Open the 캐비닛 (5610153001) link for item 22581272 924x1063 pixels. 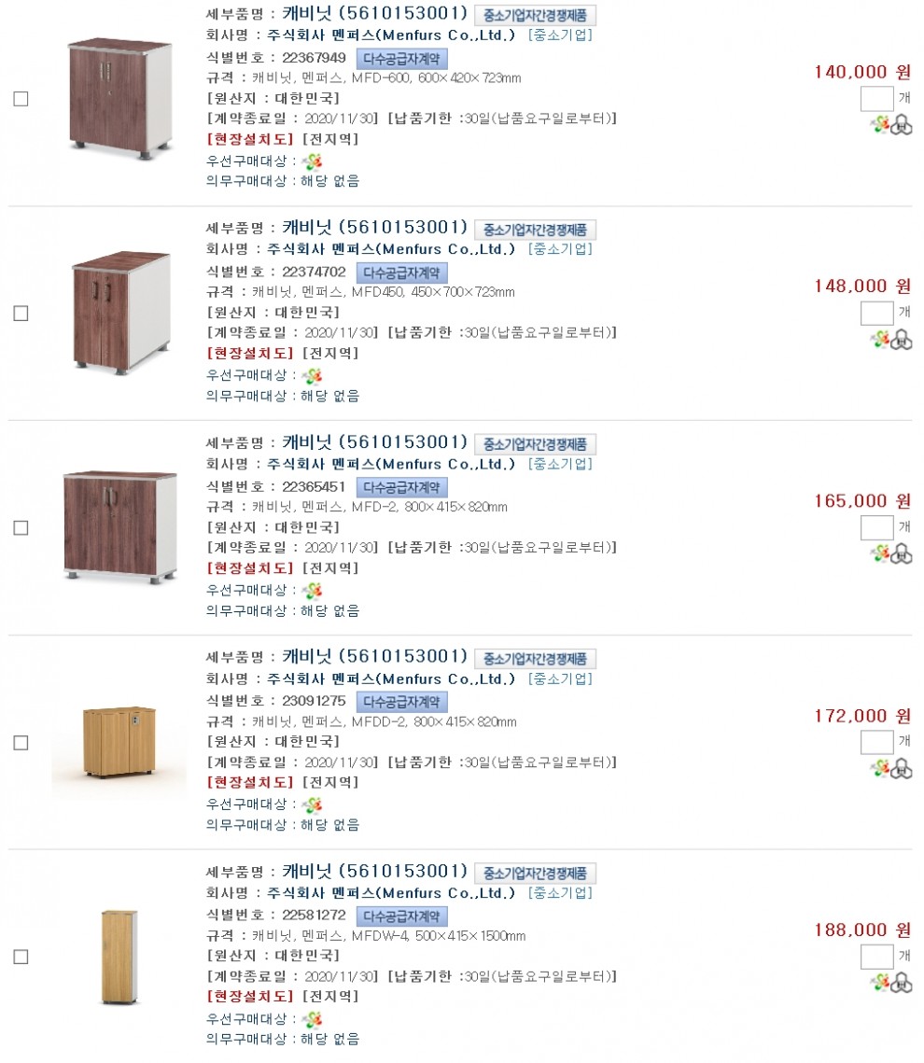point(374,871)
